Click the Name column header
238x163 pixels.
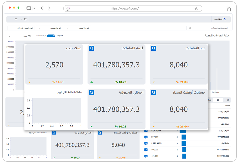(x=227, y=106)
